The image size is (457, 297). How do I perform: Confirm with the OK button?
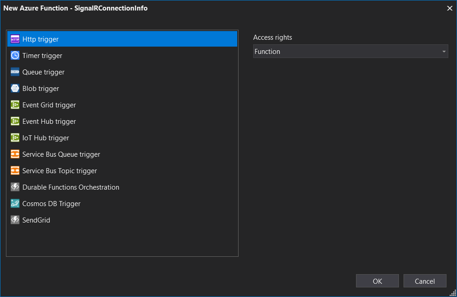pyautogui.click(x=377, y=281)
